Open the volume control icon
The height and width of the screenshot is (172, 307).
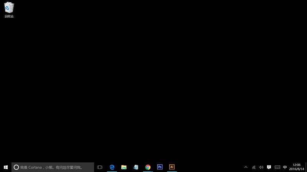(261, 167)
